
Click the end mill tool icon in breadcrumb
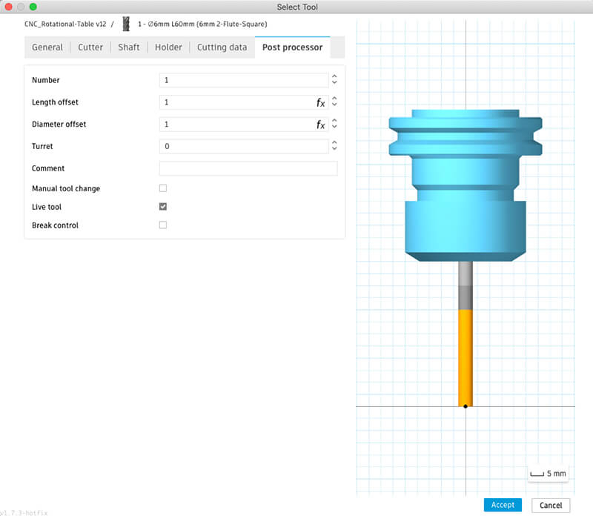point(125,24)
